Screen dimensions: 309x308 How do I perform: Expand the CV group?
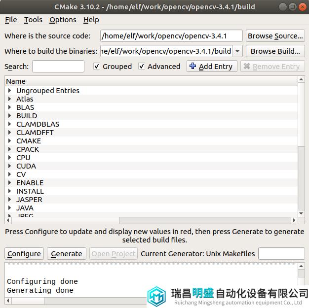point(9,174)
